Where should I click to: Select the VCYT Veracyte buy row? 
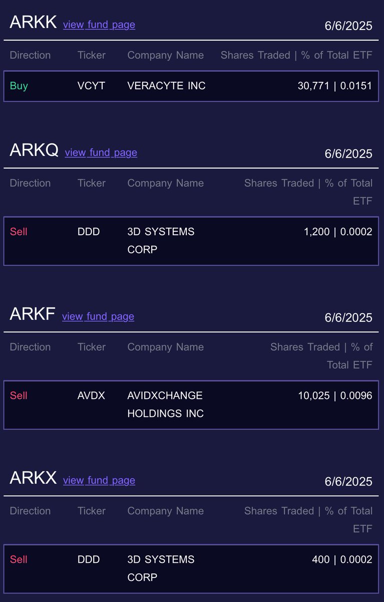[191, 86]
